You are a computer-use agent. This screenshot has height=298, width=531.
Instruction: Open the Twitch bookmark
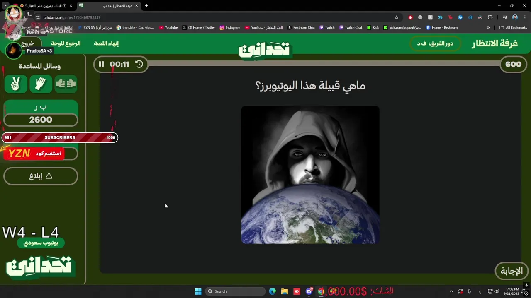click(x=327, y=28)
